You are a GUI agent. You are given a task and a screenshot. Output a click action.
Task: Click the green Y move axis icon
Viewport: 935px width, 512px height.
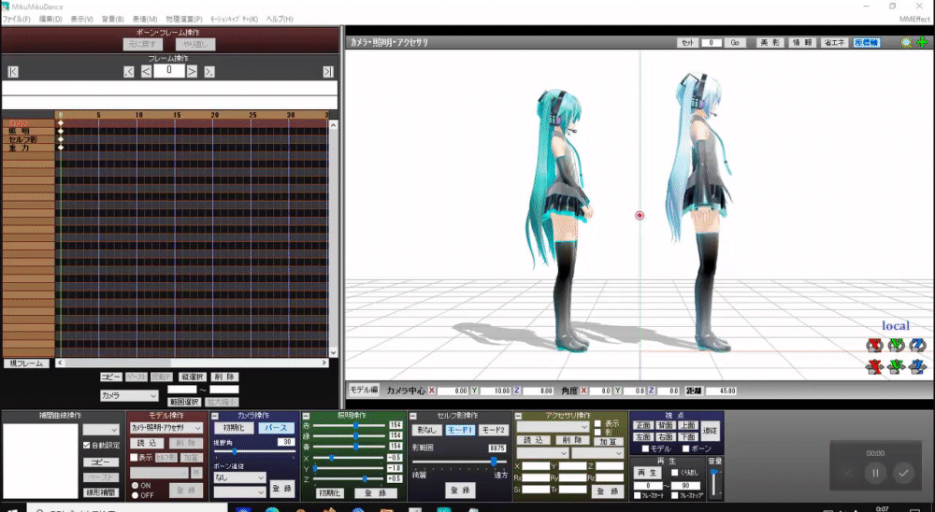pos(897,366)
